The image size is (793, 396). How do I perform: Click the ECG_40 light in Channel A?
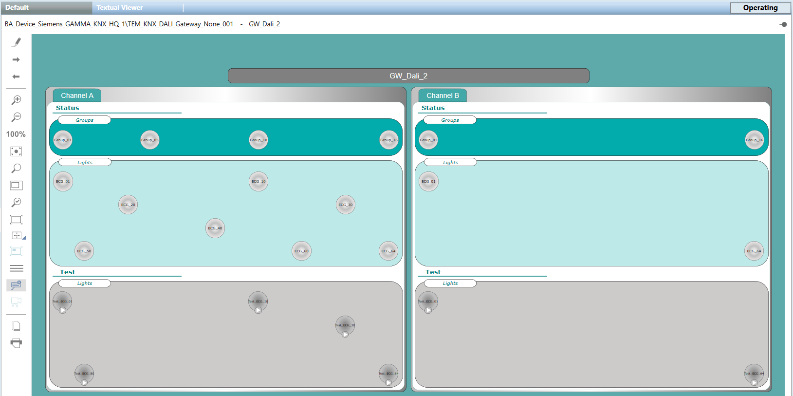tap(215, 228)
